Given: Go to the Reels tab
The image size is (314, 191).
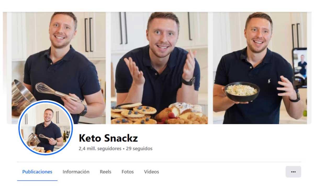Looking at the screenshot, I should click(x=105, y=172).
